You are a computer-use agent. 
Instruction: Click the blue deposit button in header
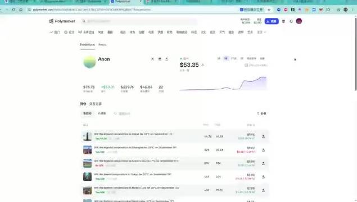pyautogui.click(x=272, y=21)
